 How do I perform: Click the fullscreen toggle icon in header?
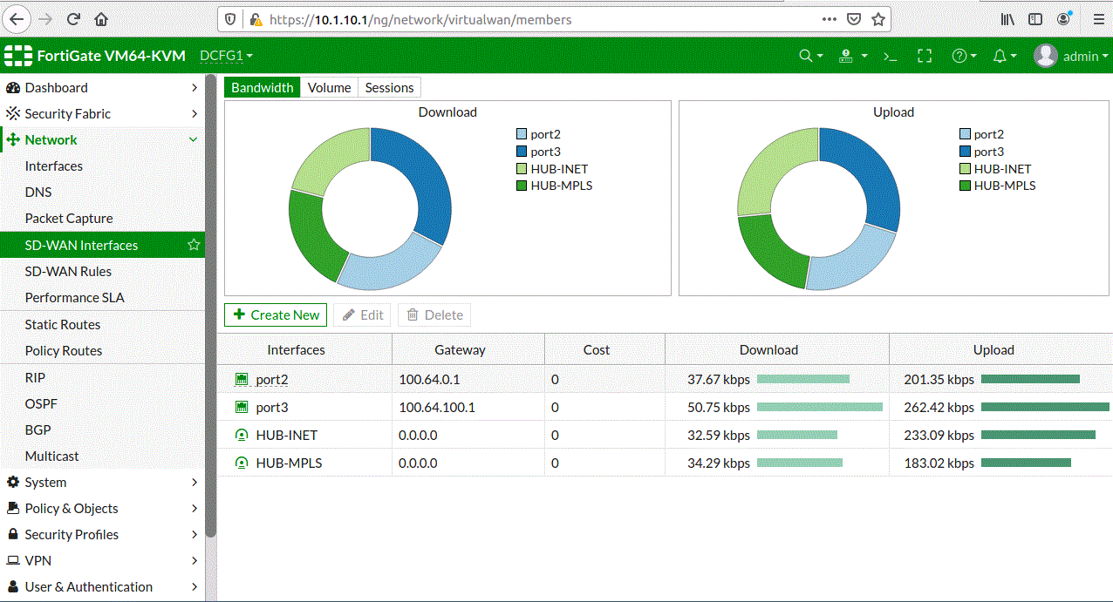point(925,56)
